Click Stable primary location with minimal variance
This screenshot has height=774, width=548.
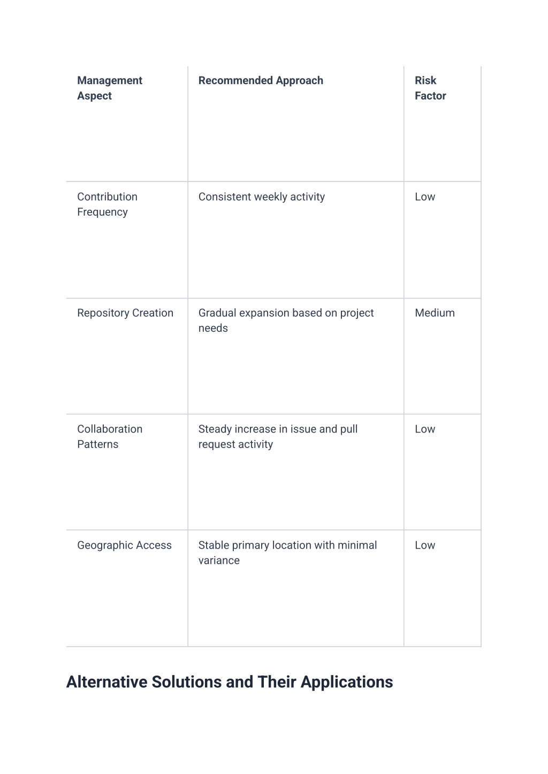point(287,553)
